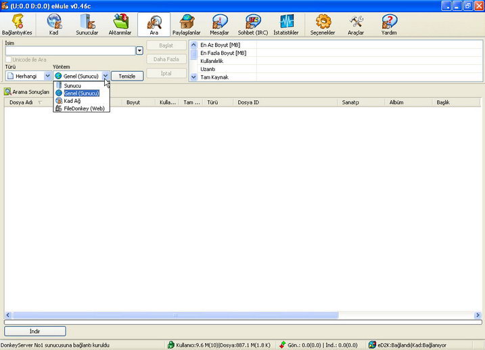The height and width of the screenshot is (350, 485).
Task: Switch to the Arama Sonuçları tab
Action: [27, 92]
